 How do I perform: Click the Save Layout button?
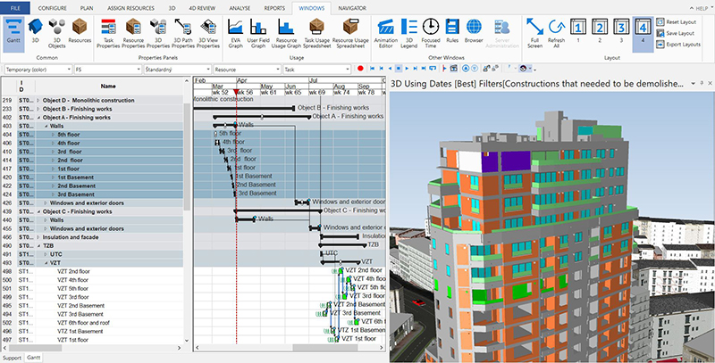(x=678, y=32)
